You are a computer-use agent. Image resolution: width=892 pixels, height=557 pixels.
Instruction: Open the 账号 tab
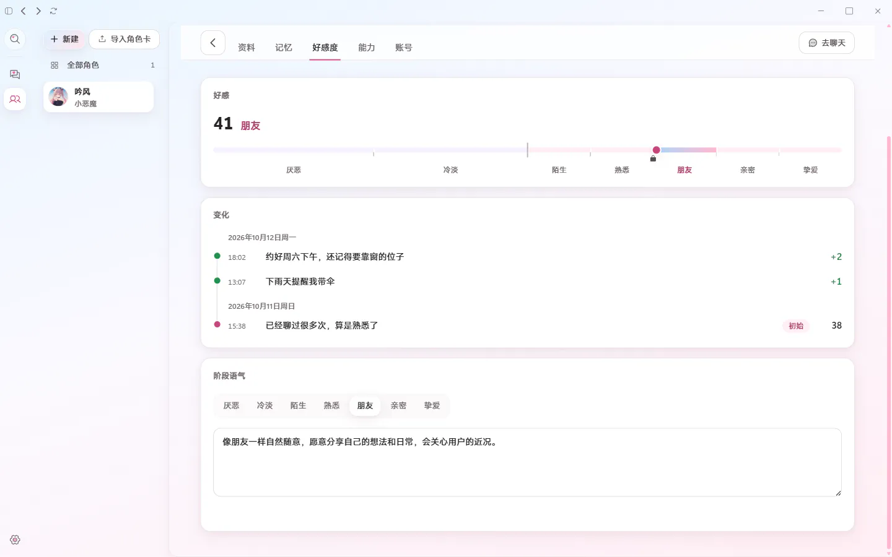click(404, 48)
